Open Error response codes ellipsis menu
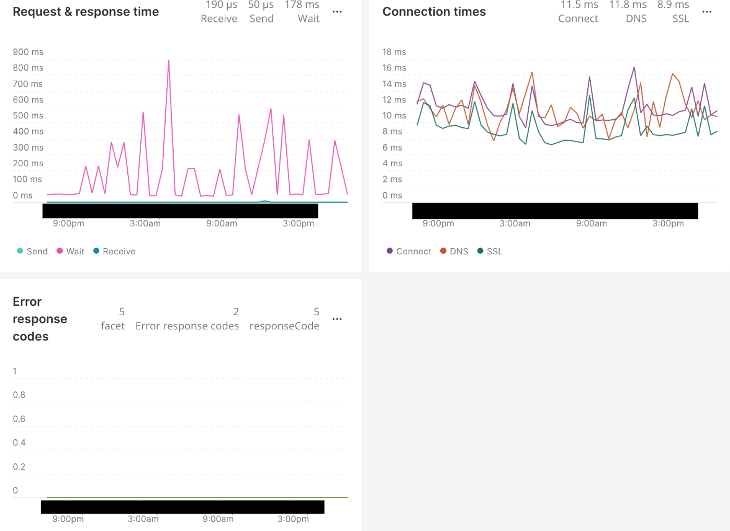Screen dimensions: 730x531 click(337, 319)
